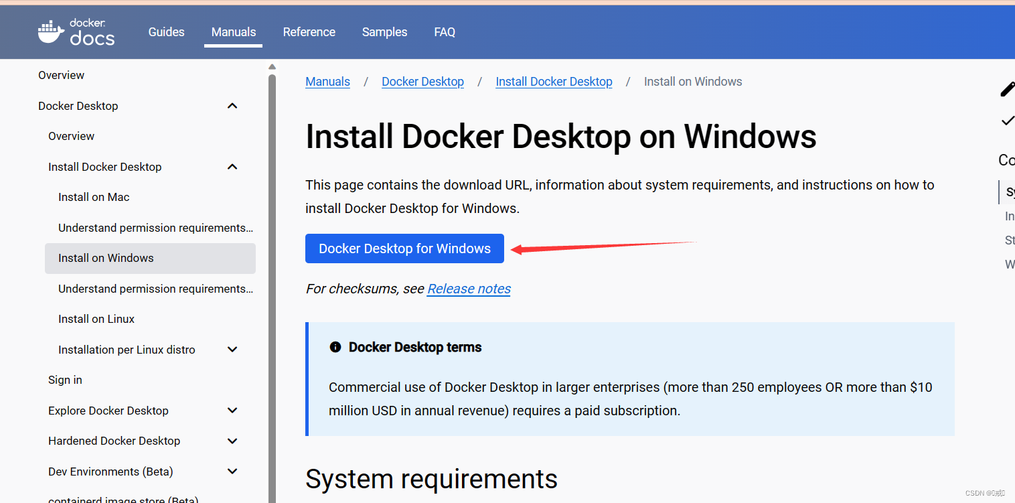Select top-level Overview in sidebar
Image resolution: width=1015 pixels, height=503 pixels.
click(61, 75)
